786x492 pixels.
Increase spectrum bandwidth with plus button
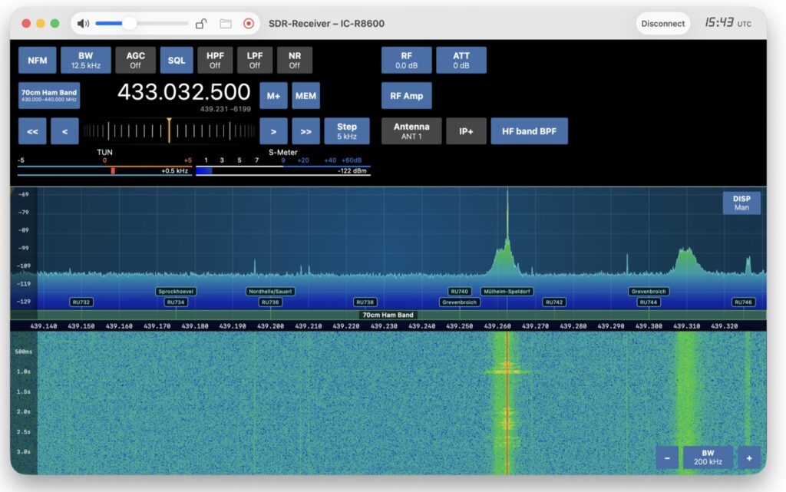pyautogui.click(x=749, y=458)
